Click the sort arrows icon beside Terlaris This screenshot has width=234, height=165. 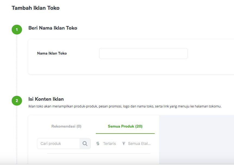pos(98,144)
